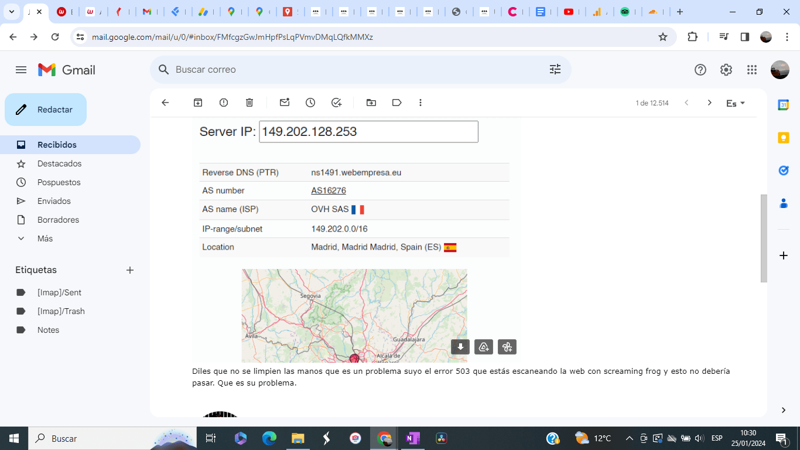Open Microsoft Edge from taskbar

(x=269, y=438)
